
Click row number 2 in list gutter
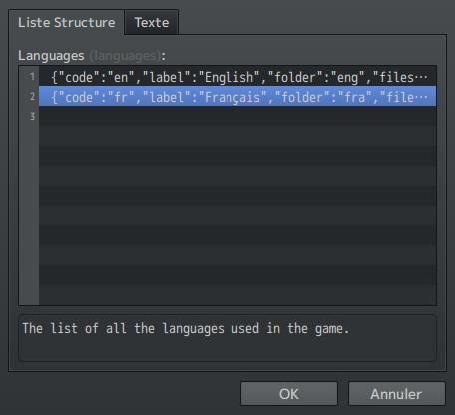coord(32,97)
